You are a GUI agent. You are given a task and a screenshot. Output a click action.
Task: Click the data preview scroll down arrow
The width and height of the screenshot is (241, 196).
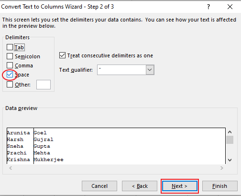click(x=230, y=160)
